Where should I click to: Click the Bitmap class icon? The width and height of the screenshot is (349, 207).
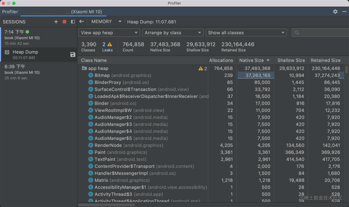click(90, 75)
